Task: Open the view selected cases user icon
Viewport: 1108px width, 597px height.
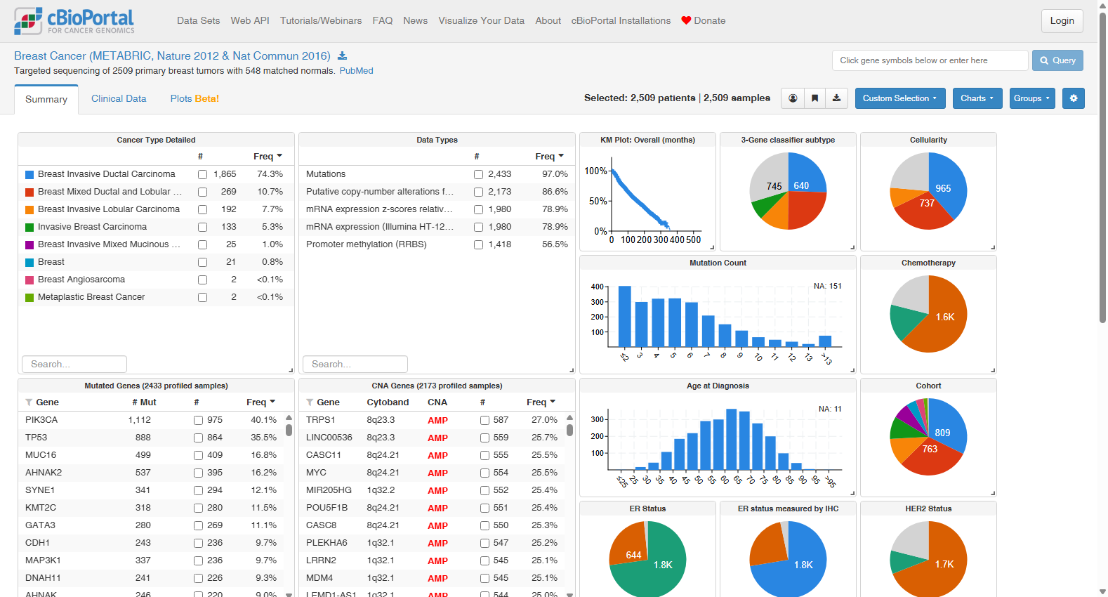Action: [793, 98]
